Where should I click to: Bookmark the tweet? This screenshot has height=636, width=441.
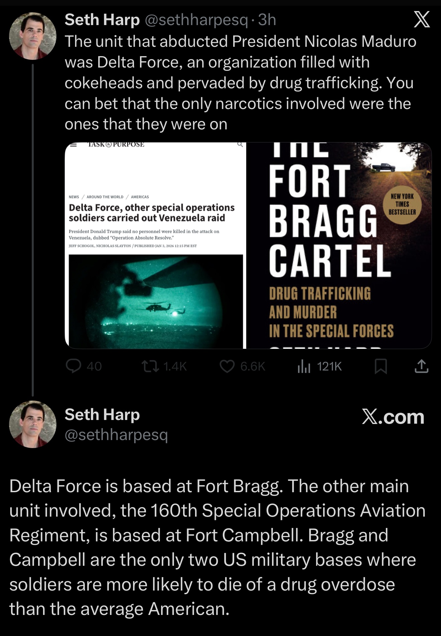pyautogui.click(x=381, y=366)
